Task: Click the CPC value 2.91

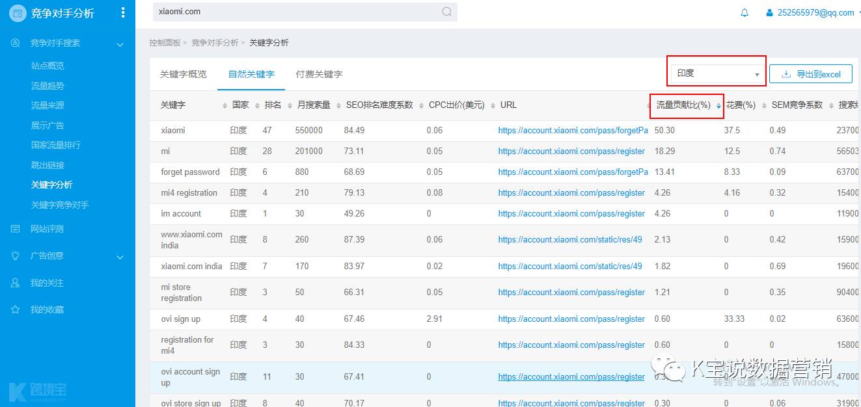Action: [434, 319]
